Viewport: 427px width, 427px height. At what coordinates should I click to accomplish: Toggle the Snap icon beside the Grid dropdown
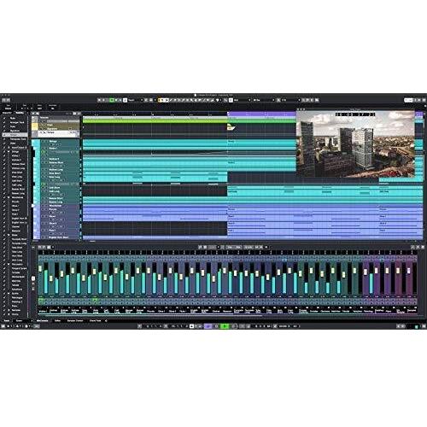click(231, 100)
